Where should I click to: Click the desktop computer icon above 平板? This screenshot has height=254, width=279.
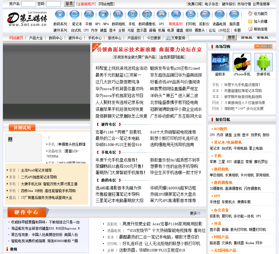coord(89,15)
